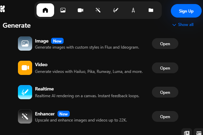Click the blue Realtime tile icon
Screen dimensions: 203x135
click(x=25, y=92)
